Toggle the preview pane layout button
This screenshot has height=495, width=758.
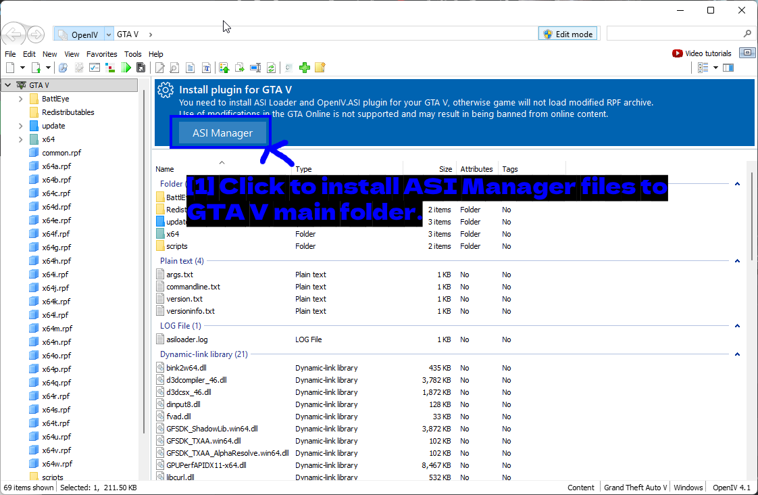coord(728,68)
